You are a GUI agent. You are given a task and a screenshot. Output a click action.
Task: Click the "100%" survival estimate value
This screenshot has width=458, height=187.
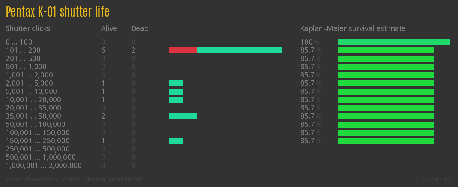tap(310, 42)
